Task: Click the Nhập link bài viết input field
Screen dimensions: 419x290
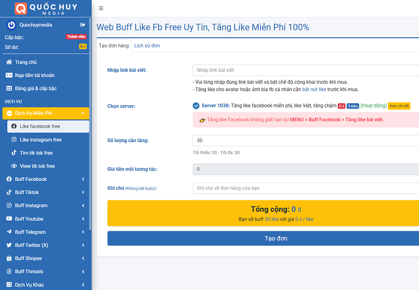Action: click(306, 70)
